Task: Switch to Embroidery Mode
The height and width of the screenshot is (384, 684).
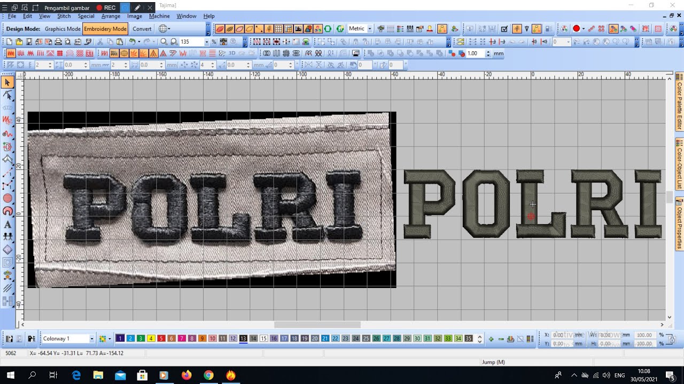Action: tap(105, 29)
